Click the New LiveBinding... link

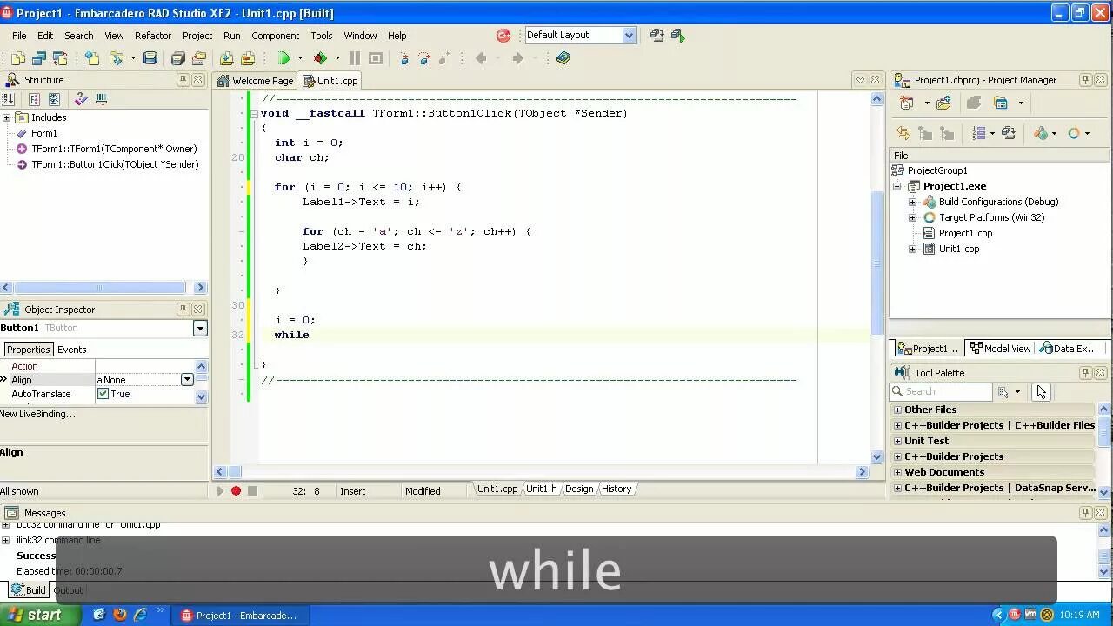coord(37,414)
